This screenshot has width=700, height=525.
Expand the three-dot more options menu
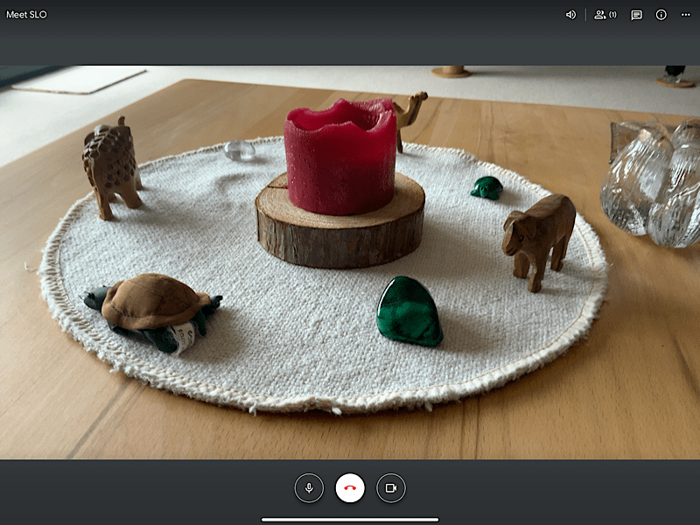[685, 15]
